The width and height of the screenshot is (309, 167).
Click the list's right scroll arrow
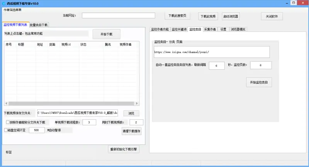(137, 104)
